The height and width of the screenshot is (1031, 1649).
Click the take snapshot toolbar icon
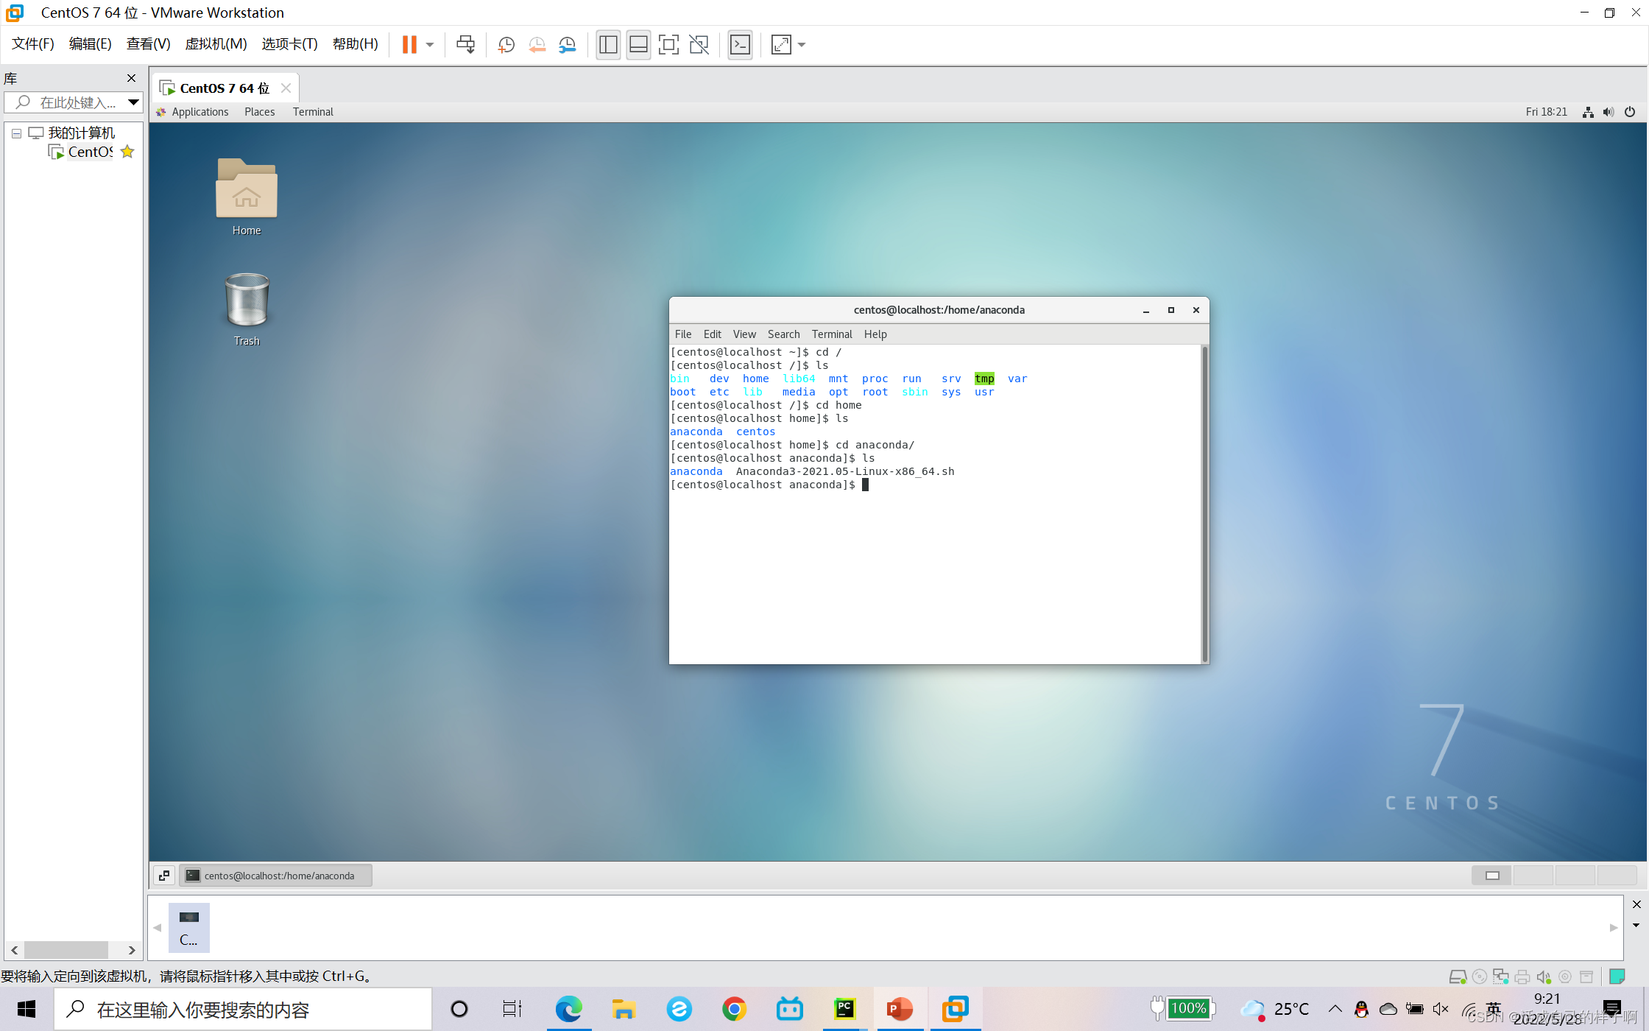point(506,45)
